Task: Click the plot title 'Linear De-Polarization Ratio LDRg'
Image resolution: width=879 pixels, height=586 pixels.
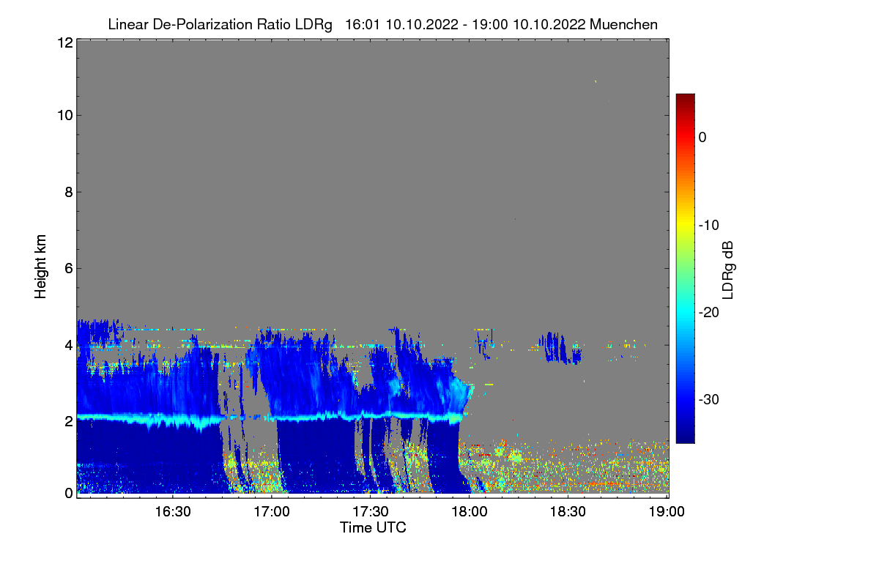Action: click(x=220, y=25)
